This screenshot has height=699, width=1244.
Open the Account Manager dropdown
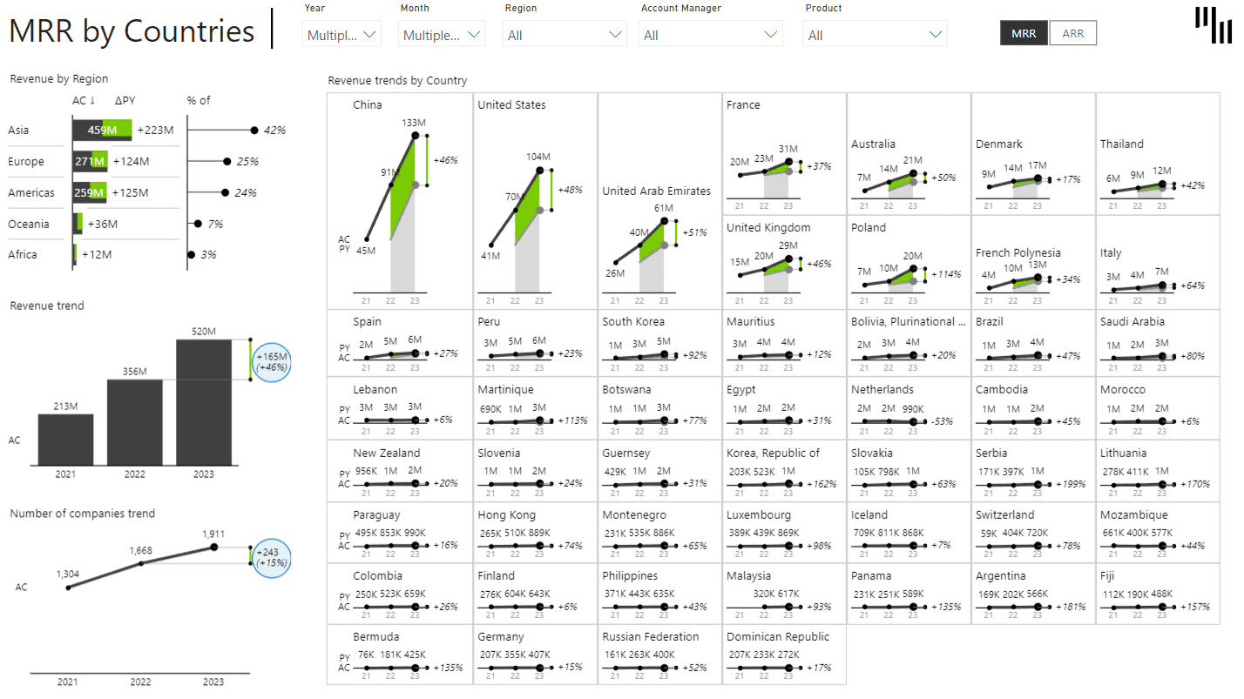[x=710, y=33]
